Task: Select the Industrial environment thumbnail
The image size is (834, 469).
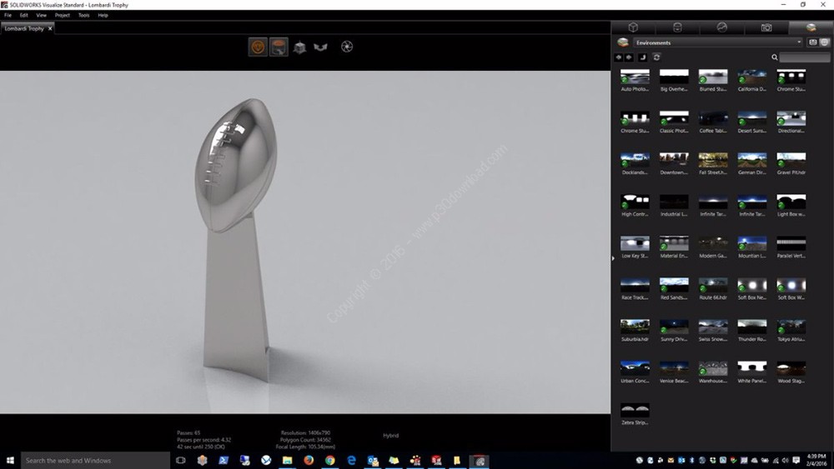Action: [674, 202]
